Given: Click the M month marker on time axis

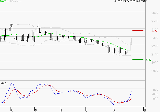Looking at the screenshot, I should point(36,110).
